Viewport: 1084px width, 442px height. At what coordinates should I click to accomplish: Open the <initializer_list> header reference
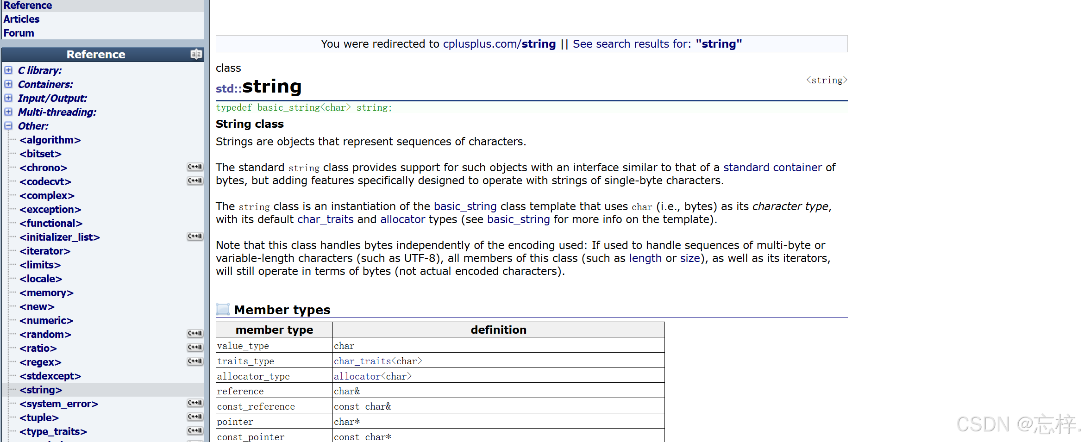(x=60, y=237)
